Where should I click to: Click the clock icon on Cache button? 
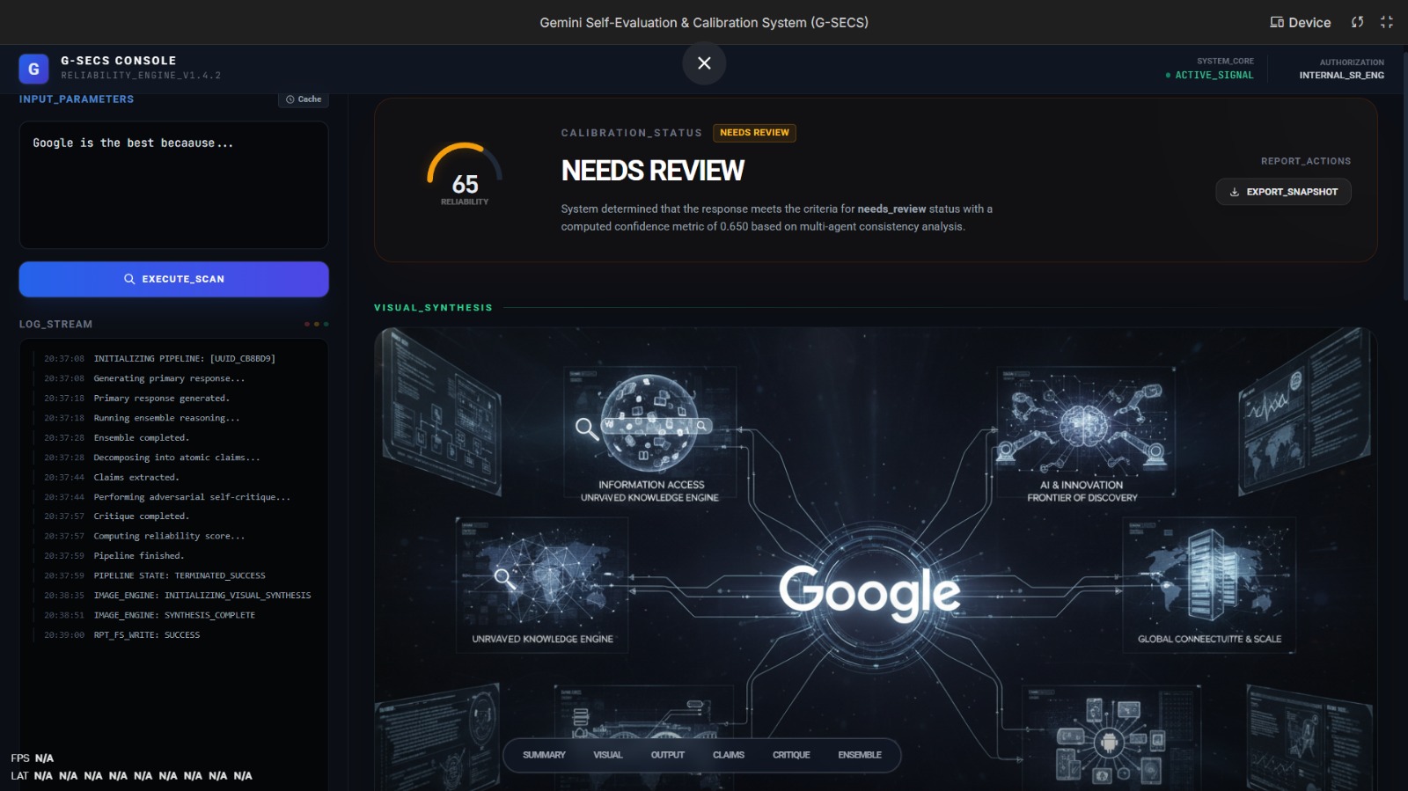tap(290, 99)
